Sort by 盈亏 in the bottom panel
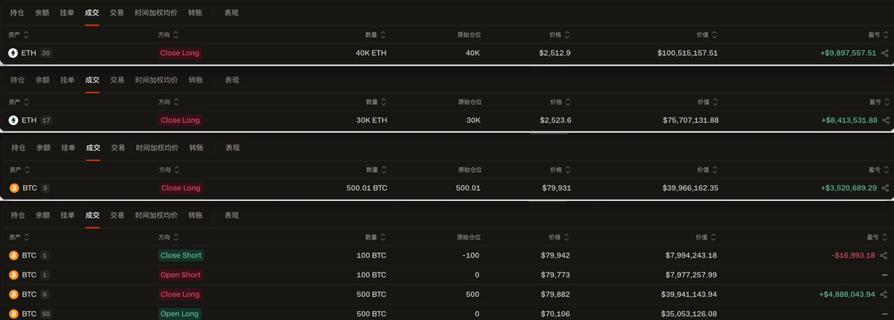Image resolution: width=894 pixels, height=320 pixels. [x=878, y=237]
